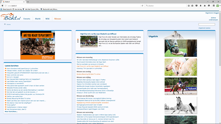Screen dimensions: 221x124
Task: Open the grey horse halter thumbnail
Action: tap(181, 48)
